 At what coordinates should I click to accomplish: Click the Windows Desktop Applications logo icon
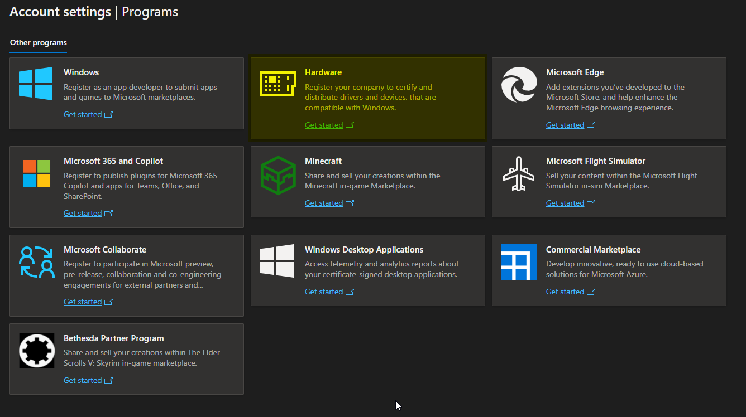[278, 261]
